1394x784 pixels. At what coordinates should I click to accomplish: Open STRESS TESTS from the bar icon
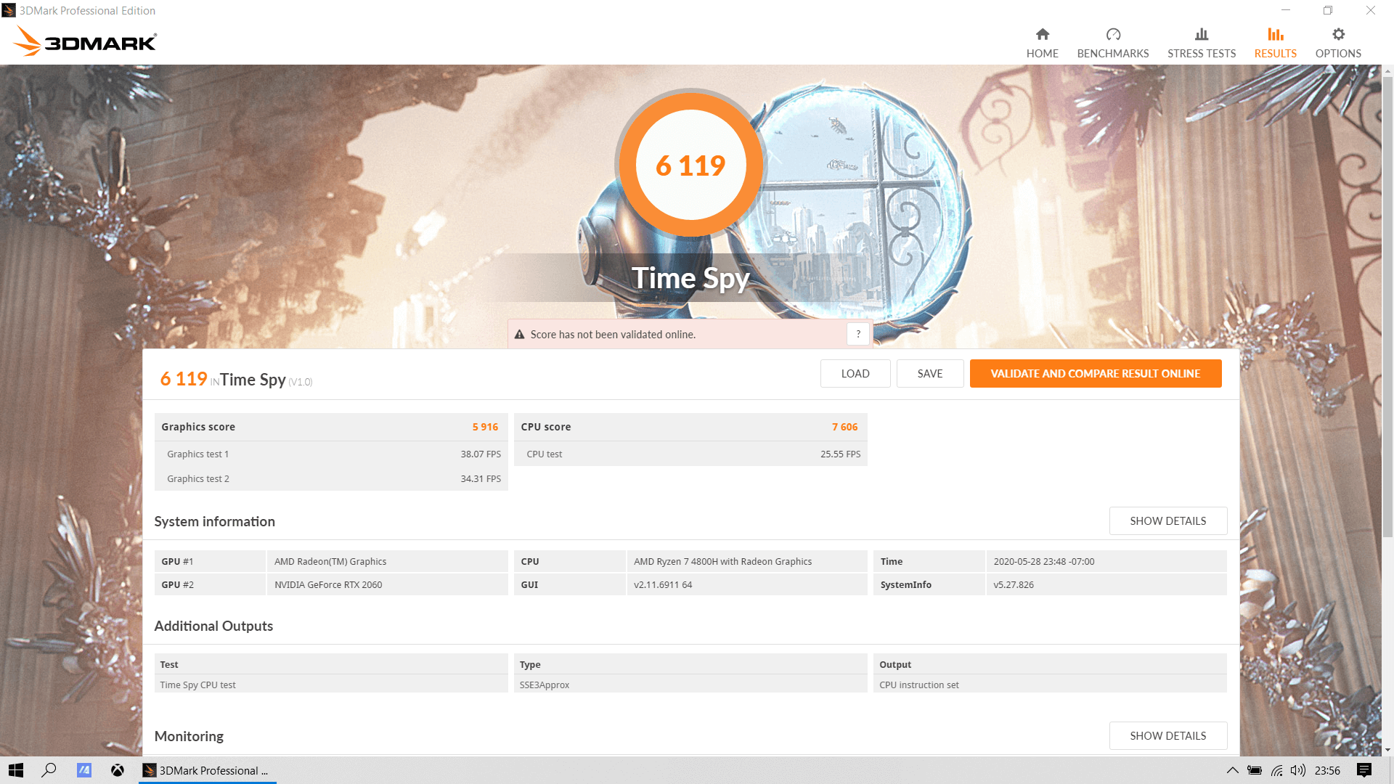click(x=1202, y=34)
